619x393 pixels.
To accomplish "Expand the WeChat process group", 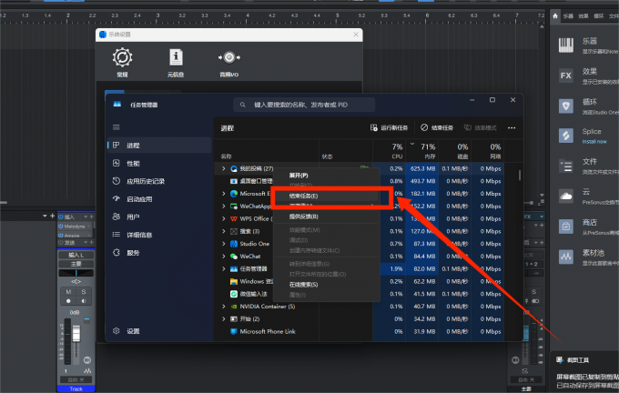I will tap(224, 256).
